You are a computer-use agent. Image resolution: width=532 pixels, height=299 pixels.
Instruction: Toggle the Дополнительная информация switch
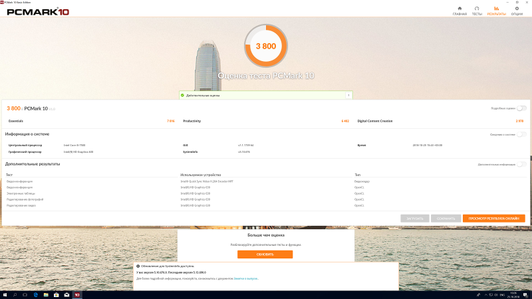coord(521,164)
